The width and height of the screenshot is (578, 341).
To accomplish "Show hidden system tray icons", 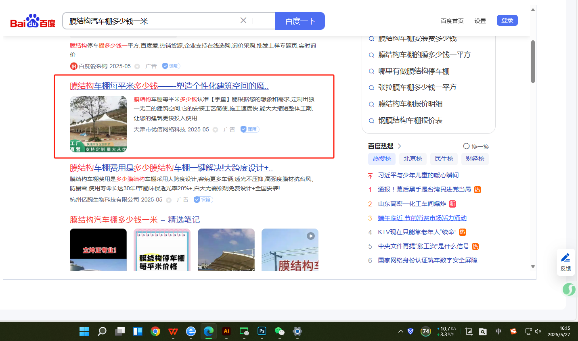I will pyautogui.click(x=400, y=331).
